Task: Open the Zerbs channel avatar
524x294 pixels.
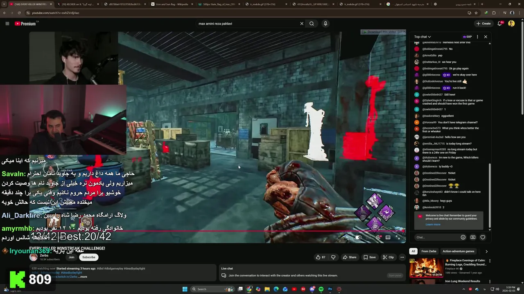Action: tap(33, 257)
